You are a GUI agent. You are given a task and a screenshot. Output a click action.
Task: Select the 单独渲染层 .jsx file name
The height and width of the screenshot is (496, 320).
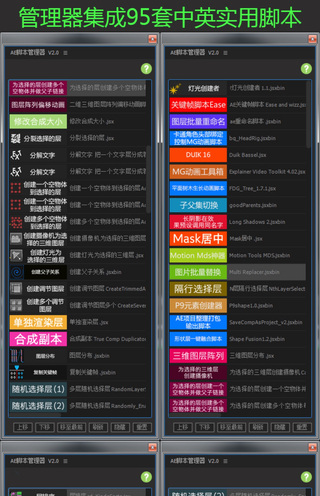[x=89, y=322]
